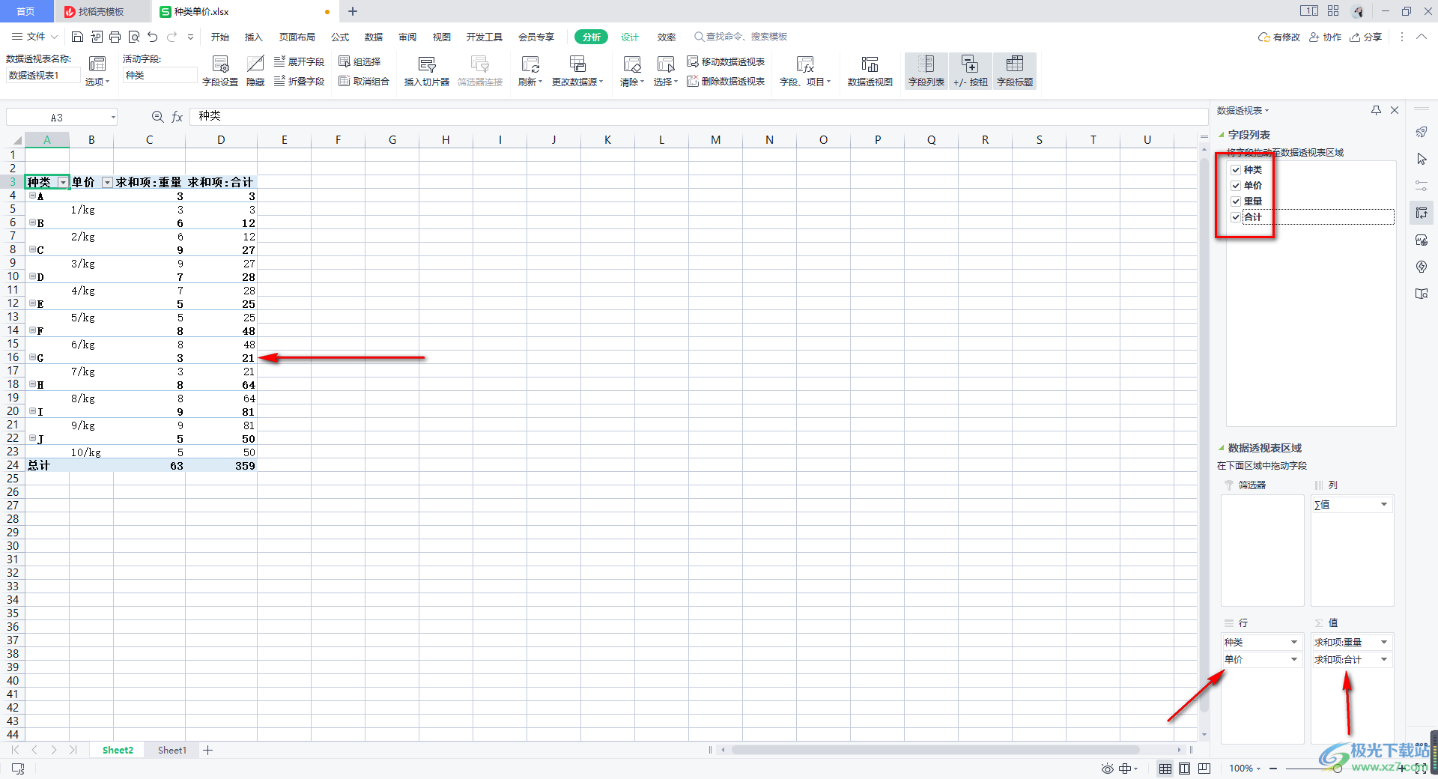
Task: Open the 公式 ribbon tab
Action: (340, 37)
